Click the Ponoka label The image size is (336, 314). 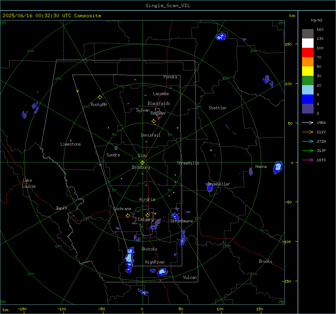point(170,77)
